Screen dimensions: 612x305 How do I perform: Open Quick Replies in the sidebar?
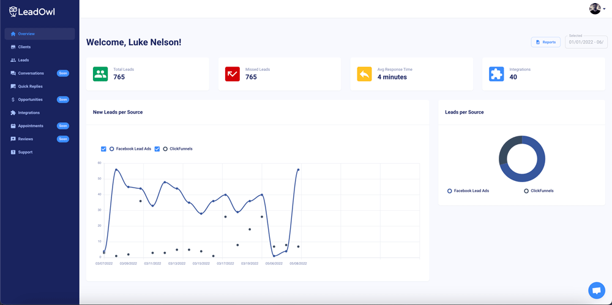point(30,86)
